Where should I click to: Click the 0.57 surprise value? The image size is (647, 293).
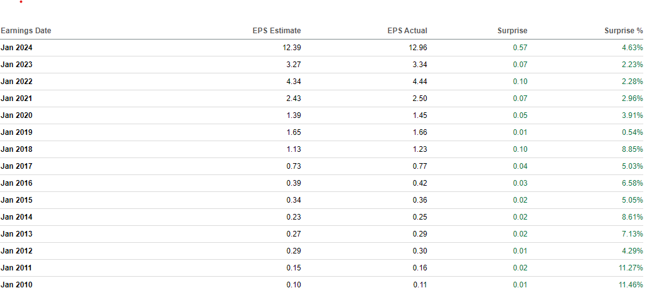pyautogui.click(x=520, y=48)
